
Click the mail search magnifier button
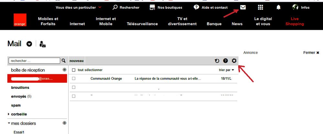click(63, 61)
